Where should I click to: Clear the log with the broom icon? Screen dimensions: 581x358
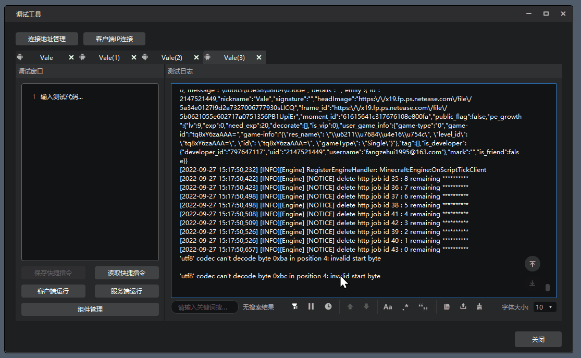[x=479, y=307]
